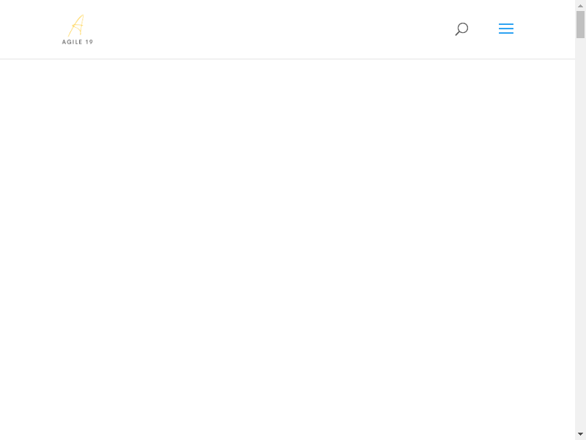Toggle the header search field visibility
The width and height of the screenshot is (586, 440).
pyautogui.click(x=461, y=29)
